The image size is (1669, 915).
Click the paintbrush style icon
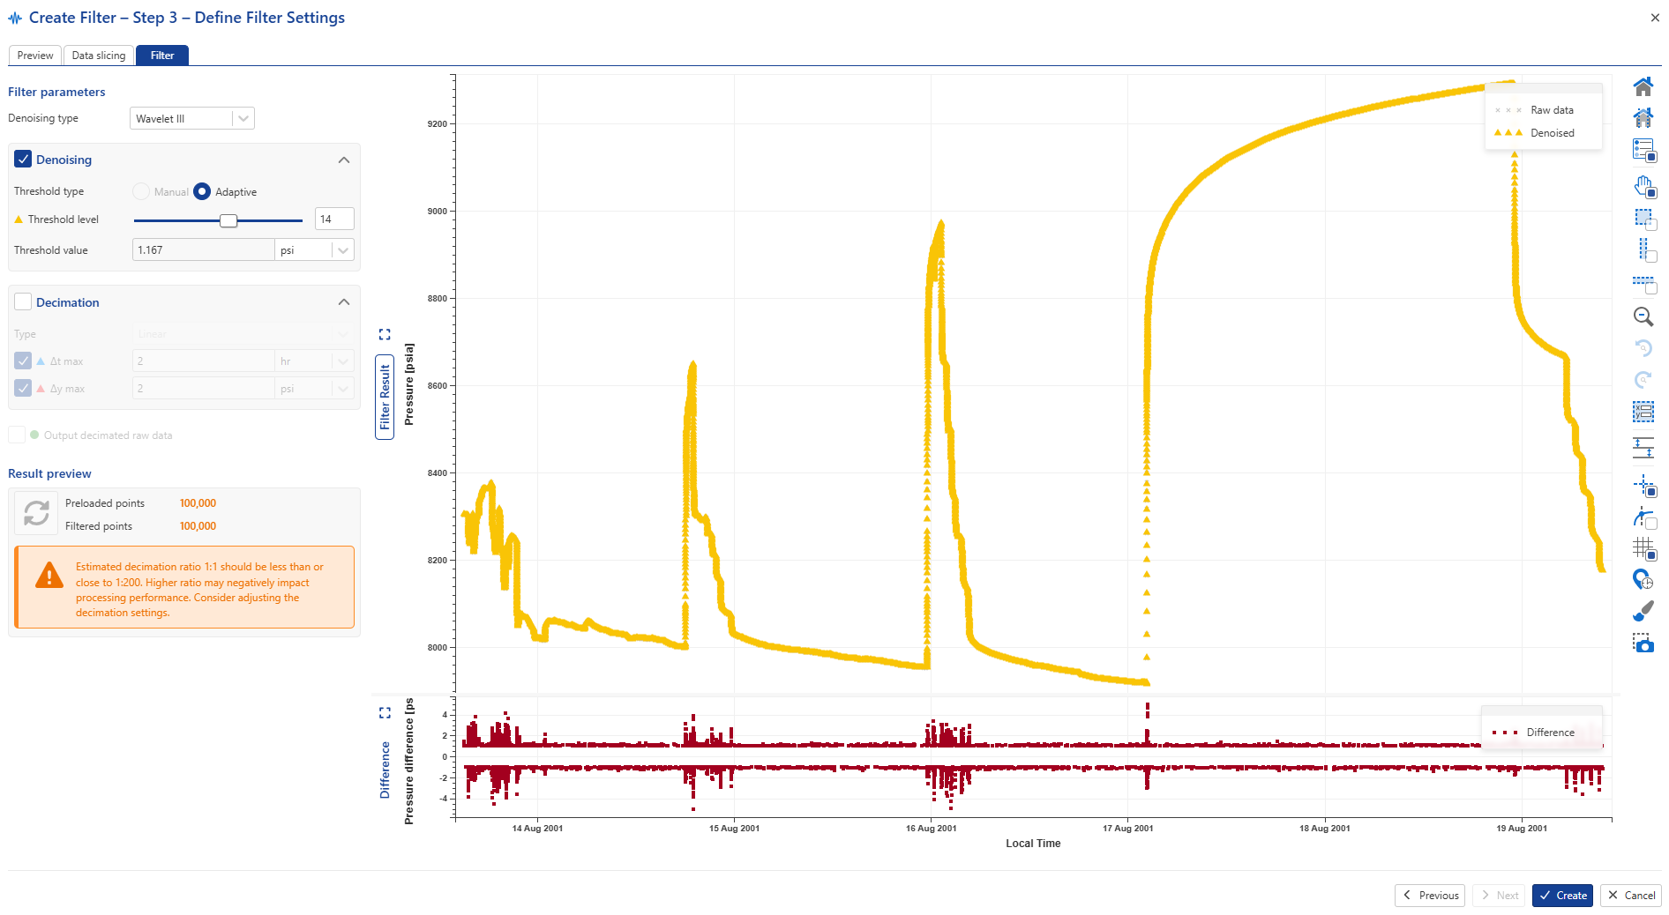click(1643, 611)
